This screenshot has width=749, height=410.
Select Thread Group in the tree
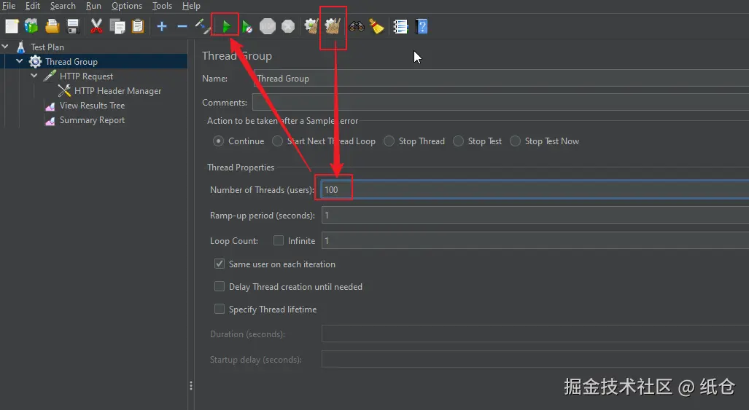tap(71, 61)
